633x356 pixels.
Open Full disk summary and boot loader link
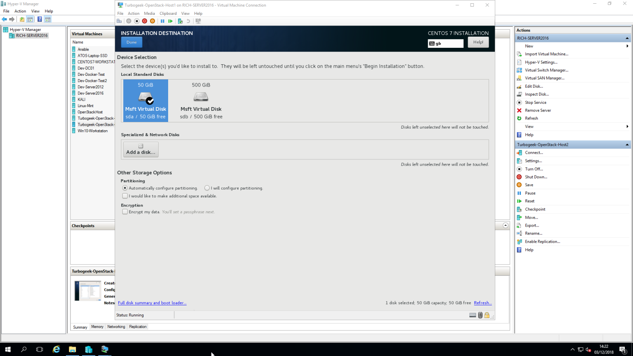[x=152, y=303]
